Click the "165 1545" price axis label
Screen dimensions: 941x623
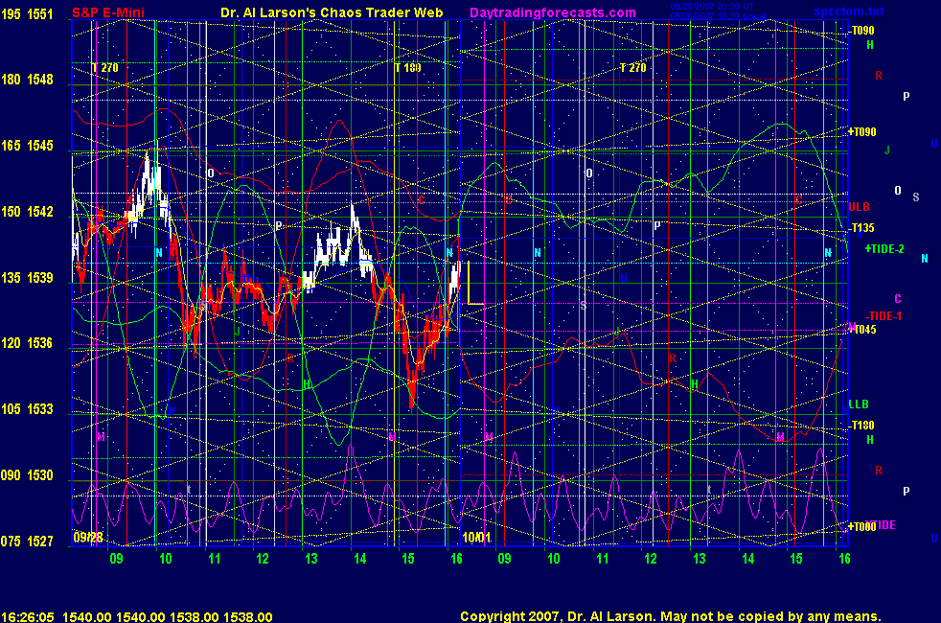27,146
